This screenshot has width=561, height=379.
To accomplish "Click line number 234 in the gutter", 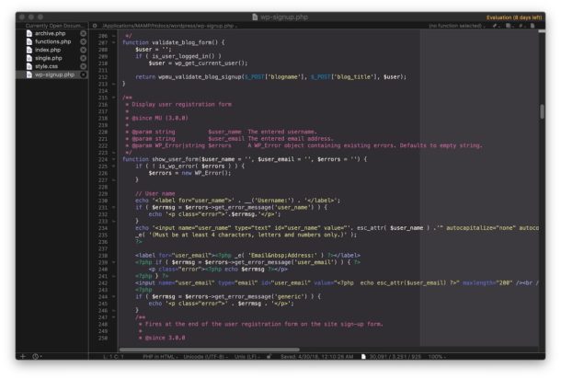I will click(x=103, y=228).
